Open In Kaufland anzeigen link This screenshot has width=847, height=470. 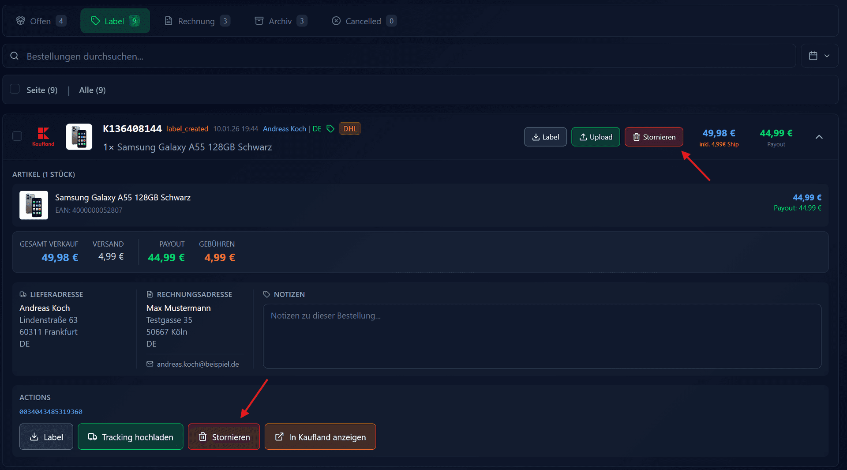click(320, 437)
